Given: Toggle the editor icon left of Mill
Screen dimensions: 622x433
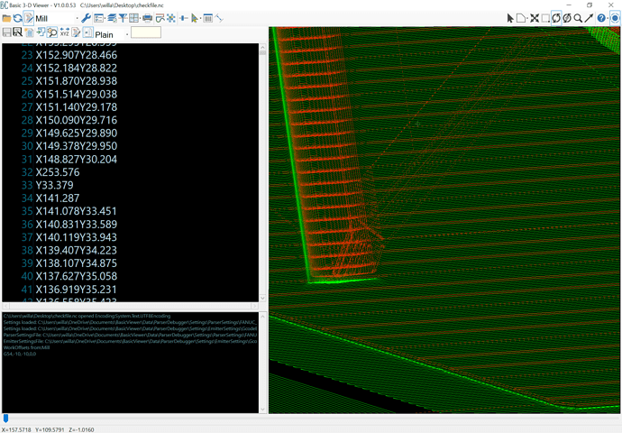Looking at the screenshot, I should [x=29, y=18].
